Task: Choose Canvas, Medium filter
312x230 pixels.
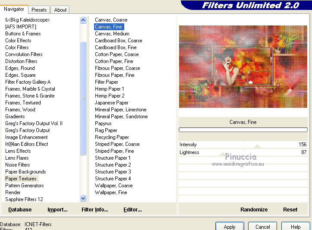Action: [112, 34]
